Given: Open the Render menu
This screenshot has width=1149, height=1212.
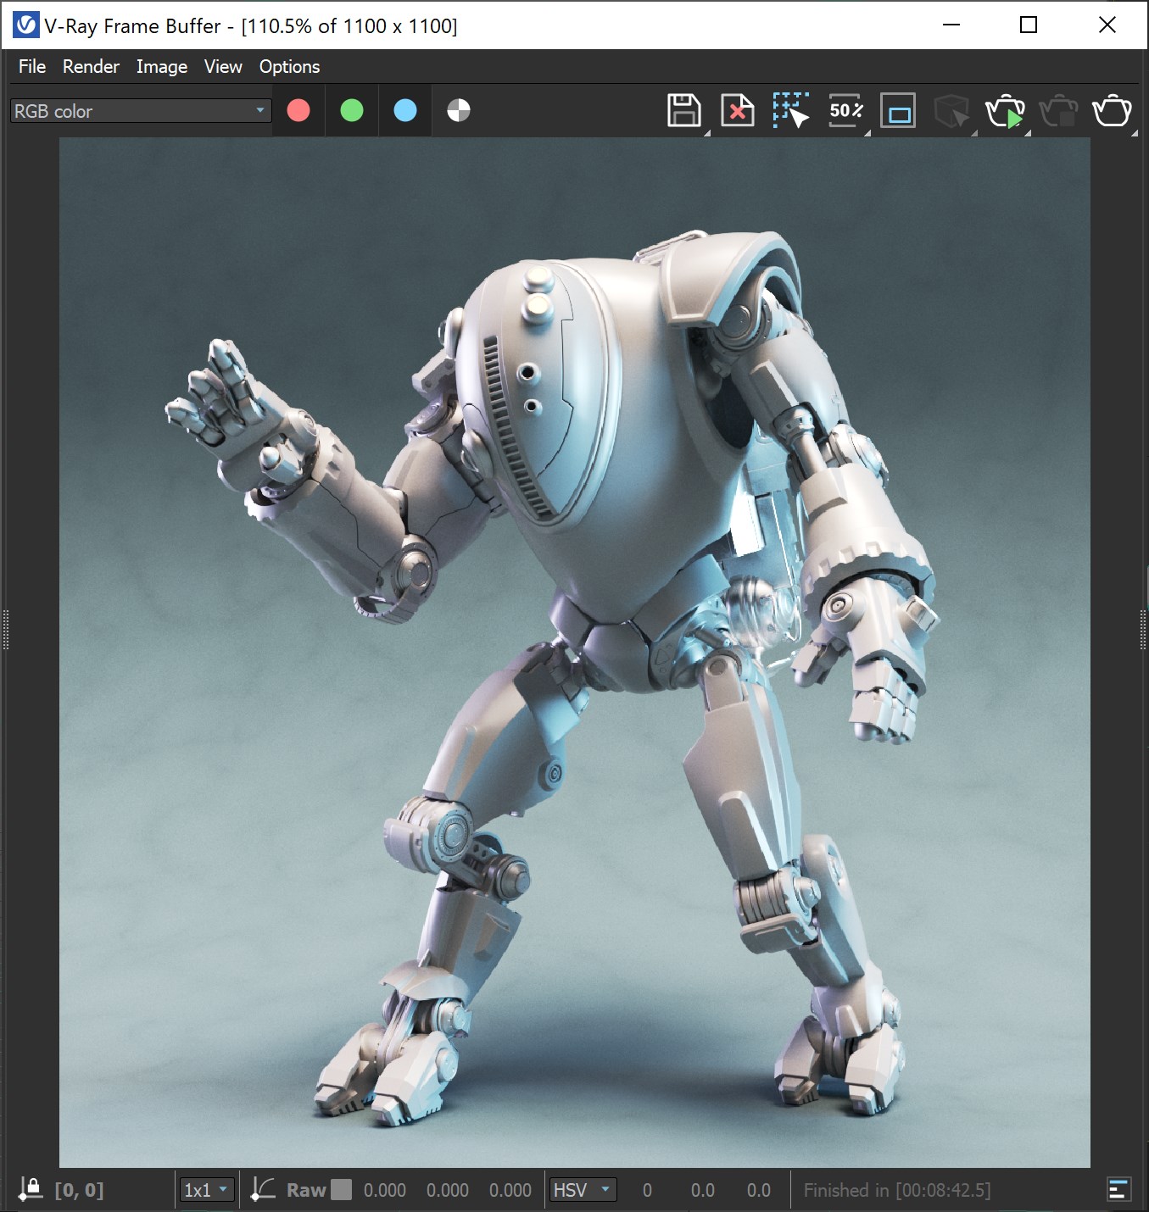Looking at the screenshot, I should point(90,66).
